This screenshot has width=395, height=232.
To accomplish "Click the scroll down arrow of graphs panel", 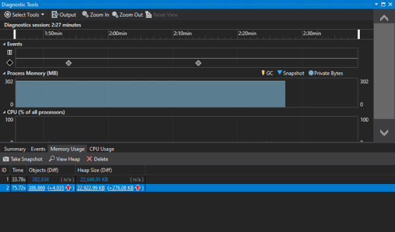I will point(384,133).
